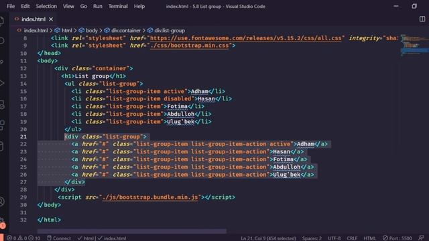The image size is (429, 241).
Task: Click Connect in the status bar
Action: point(59,238)
